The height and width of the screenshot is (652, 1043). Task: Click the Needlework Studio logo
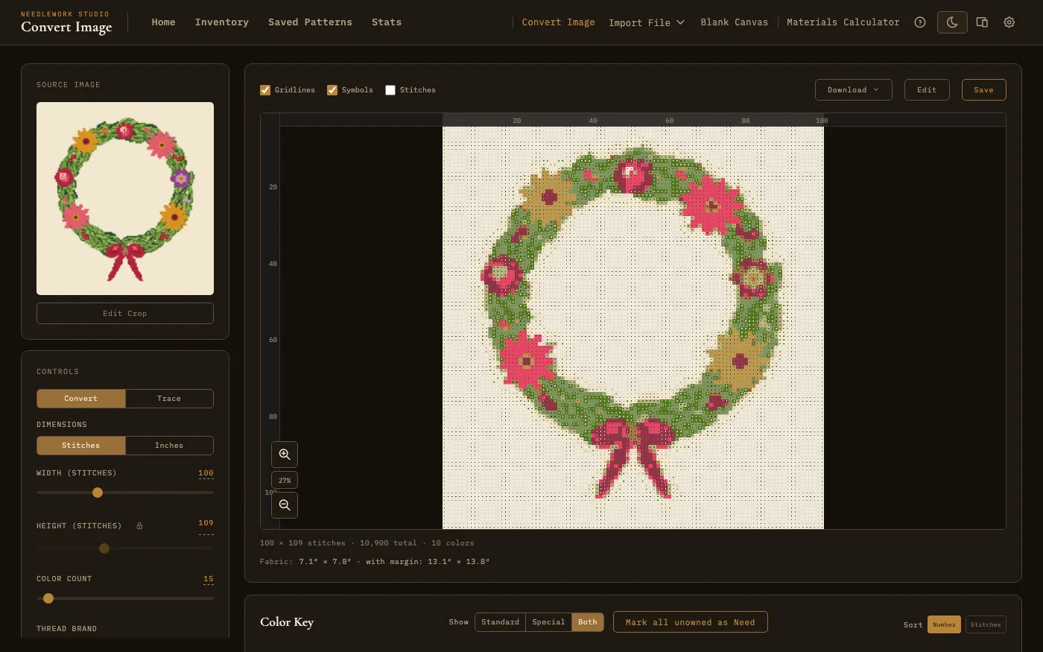pyautogui.click(x=66, y=23)
